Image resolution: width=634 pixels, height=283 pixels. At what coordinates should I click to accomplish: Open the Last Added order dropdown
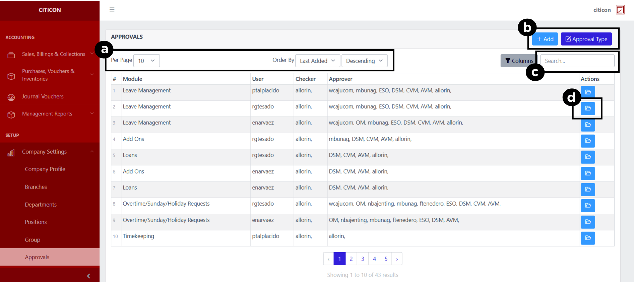[317, 61]
